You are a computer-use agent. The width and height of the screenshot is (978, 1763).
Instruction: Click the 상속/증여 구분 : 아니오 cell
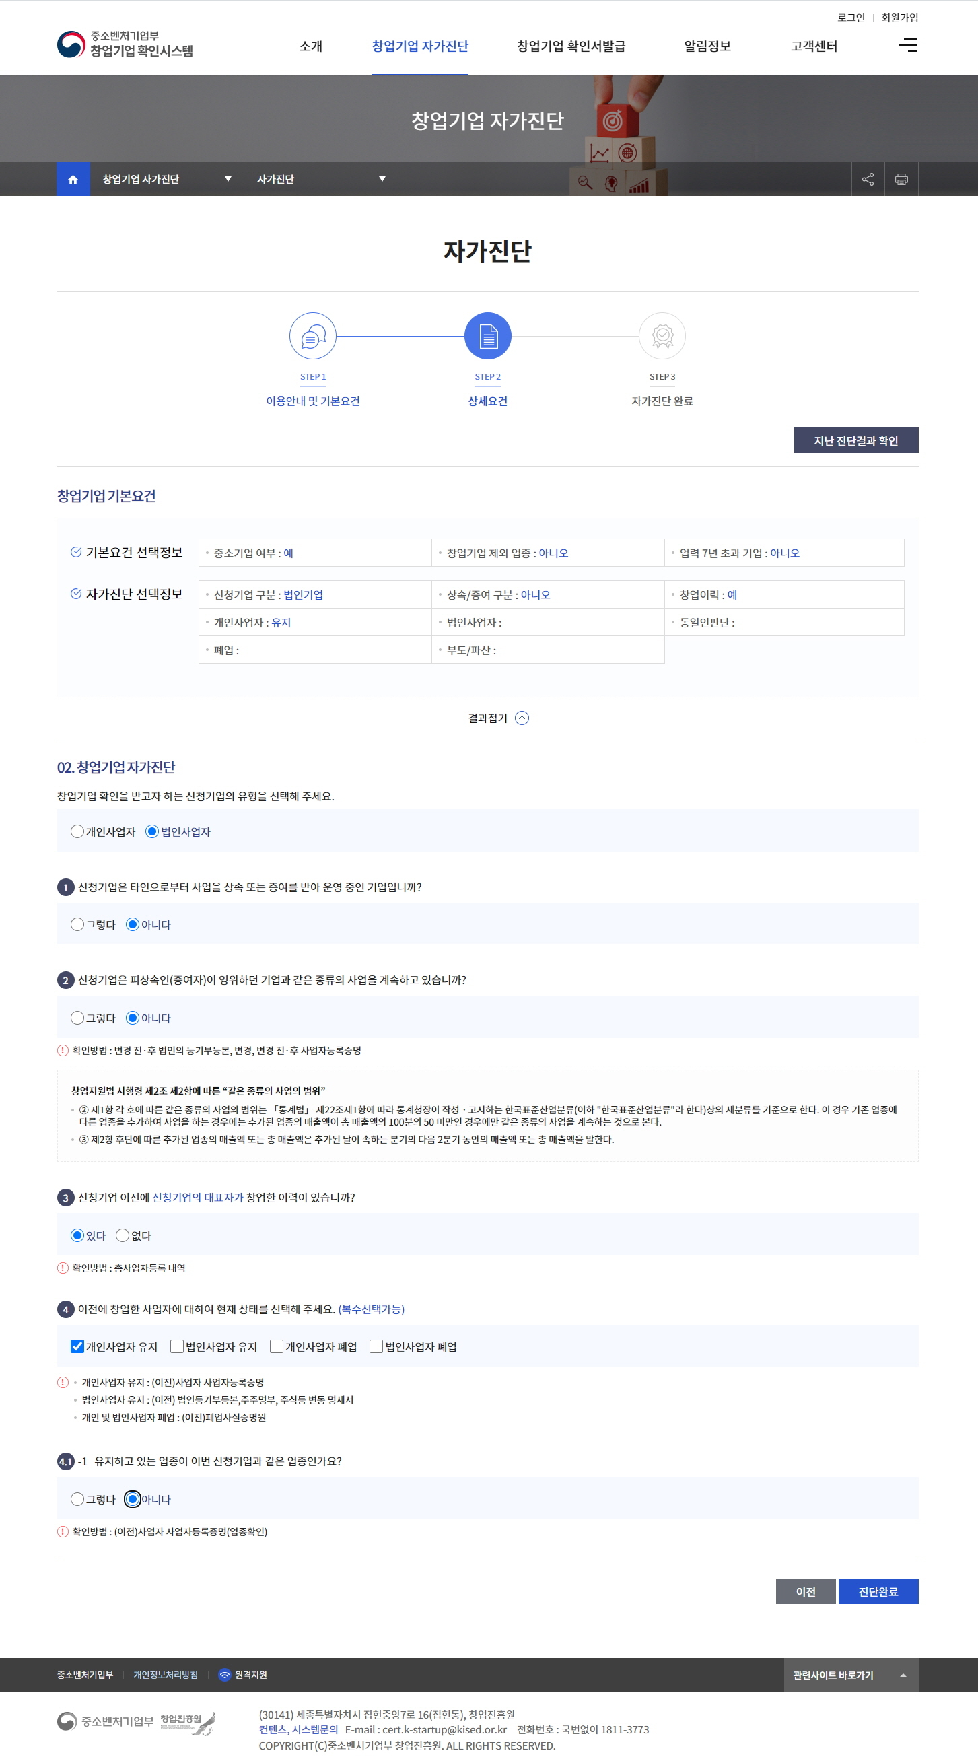548,595
